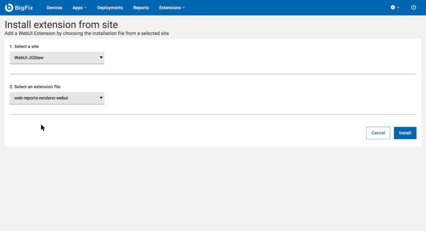Click the "2. Select an extension file" label
The image size is (426, 231).
[35, 87]
